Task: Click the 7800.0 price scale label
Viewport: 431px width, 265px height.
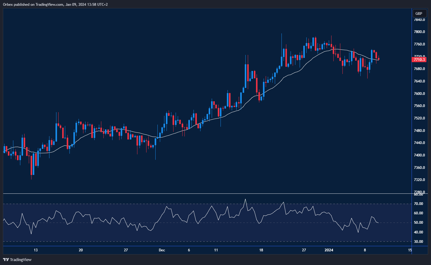Action: [419, 32]
